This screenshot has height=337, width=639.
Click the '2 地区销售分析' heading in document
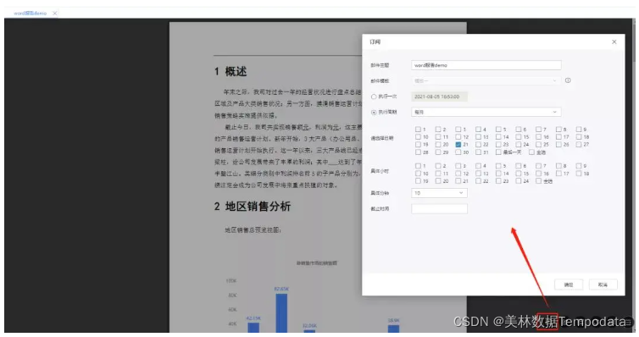click(253, 207)
